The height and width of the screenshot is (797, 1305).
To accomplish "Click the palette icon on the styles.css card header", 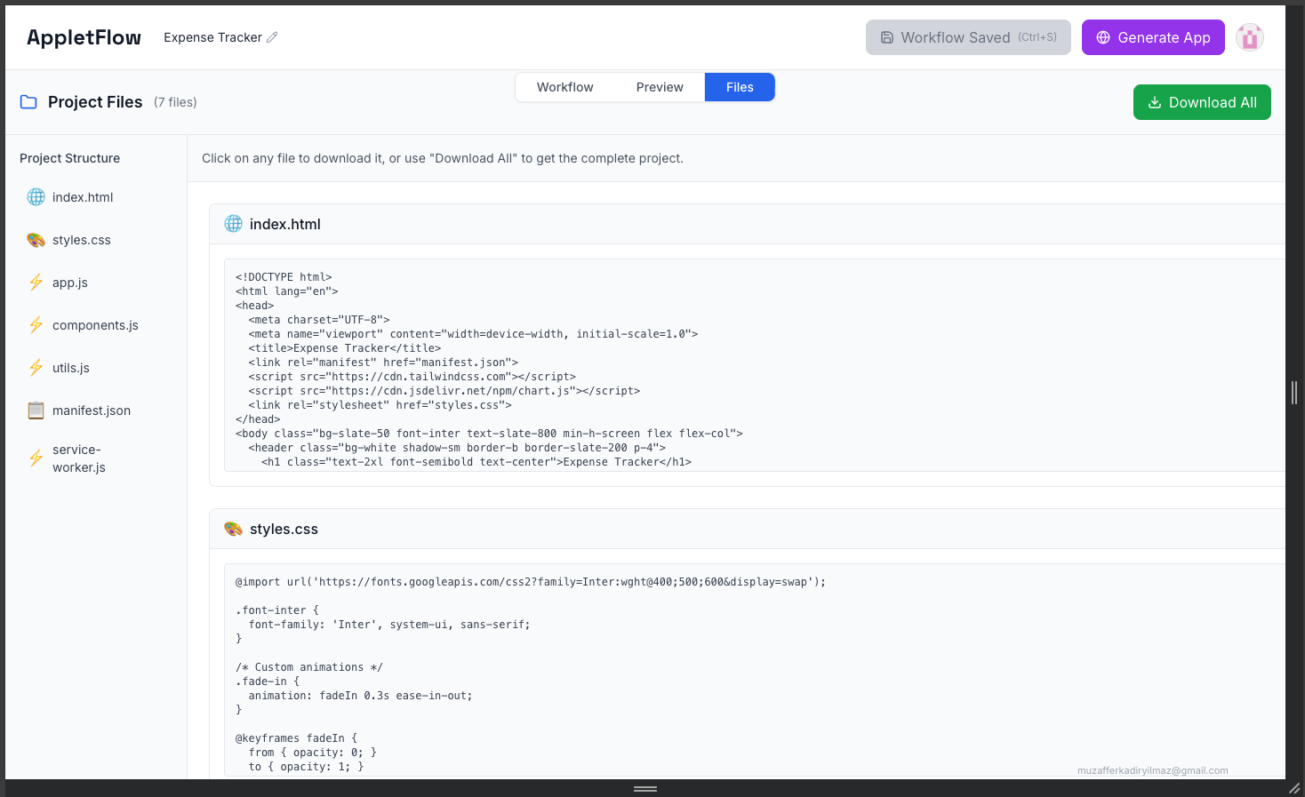I will (x=233, y=528).
